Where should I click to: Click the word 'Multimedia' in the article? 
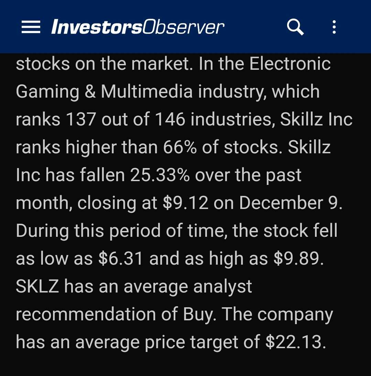146,91
